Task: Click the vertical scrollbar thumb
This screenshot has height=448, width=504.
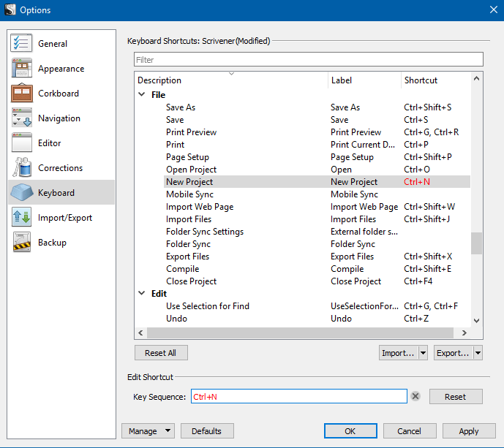Action: tap(476, 243)
